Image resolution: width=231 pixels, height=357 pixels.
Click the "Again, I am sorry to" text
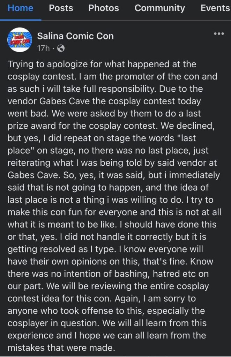coord(155,298)
